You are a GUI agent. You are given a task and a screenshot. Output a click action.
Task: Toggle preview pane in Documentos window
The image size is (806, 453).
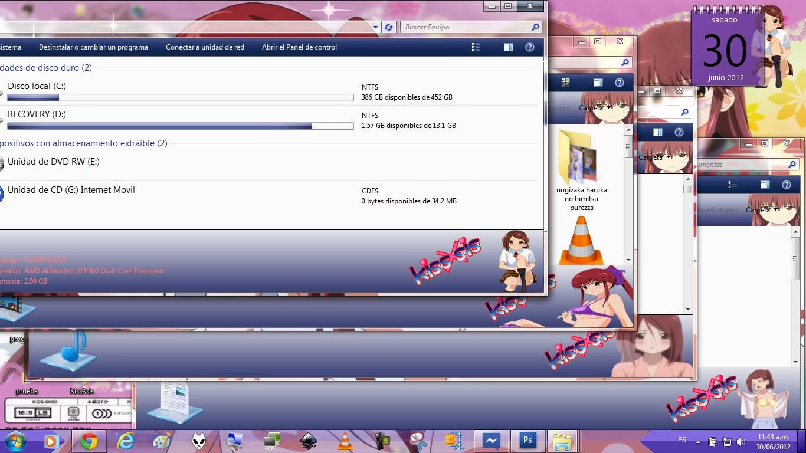(x=765, y=185)
